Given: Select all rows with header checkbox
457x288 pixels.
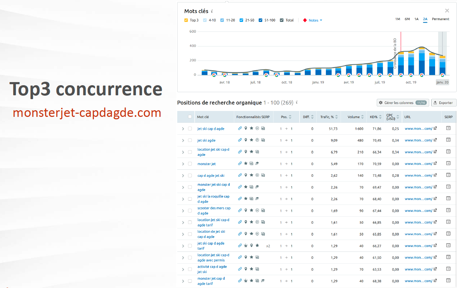Looking at the screenshot, I should tap(190, 117).
